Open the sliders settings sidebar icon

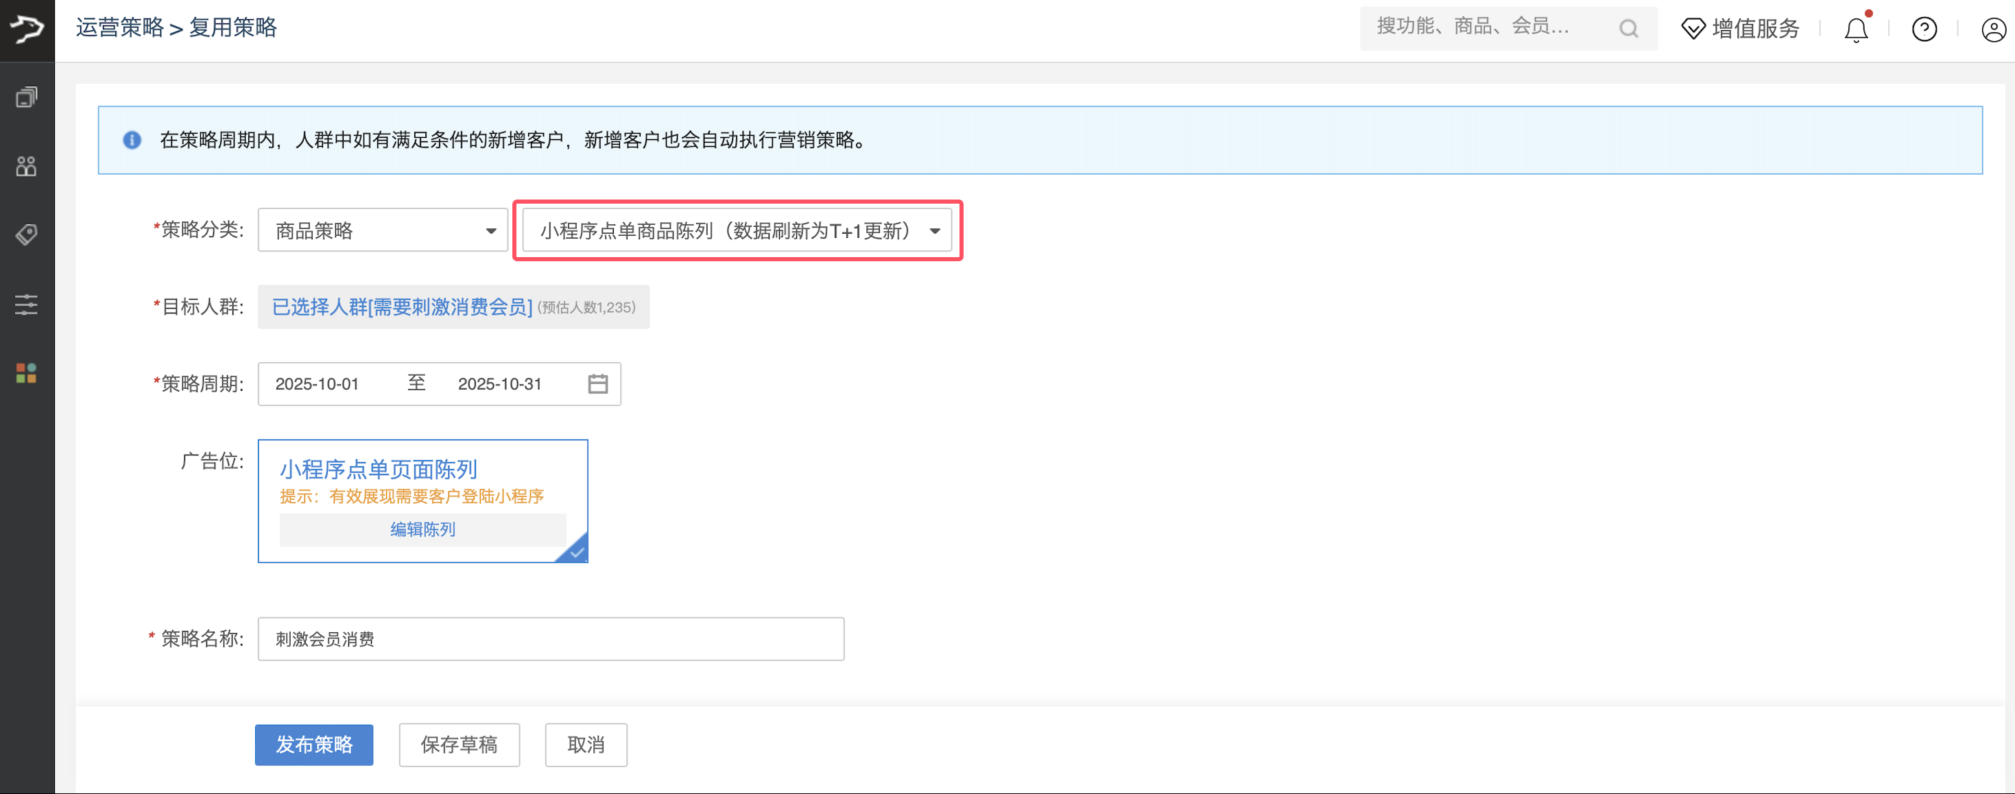click(x=27, y=304)
